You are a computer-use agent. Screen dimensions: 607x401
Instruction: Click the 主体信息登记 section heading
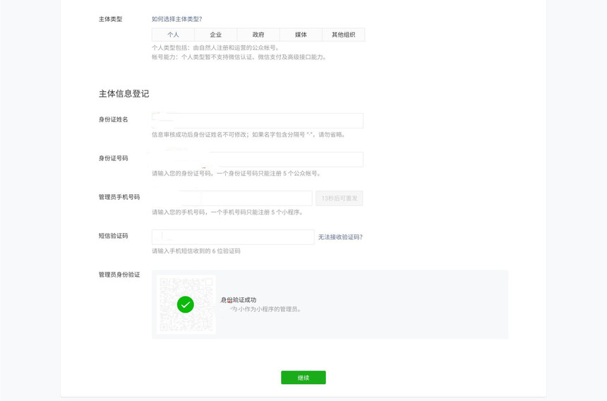(x=124, y=94)
